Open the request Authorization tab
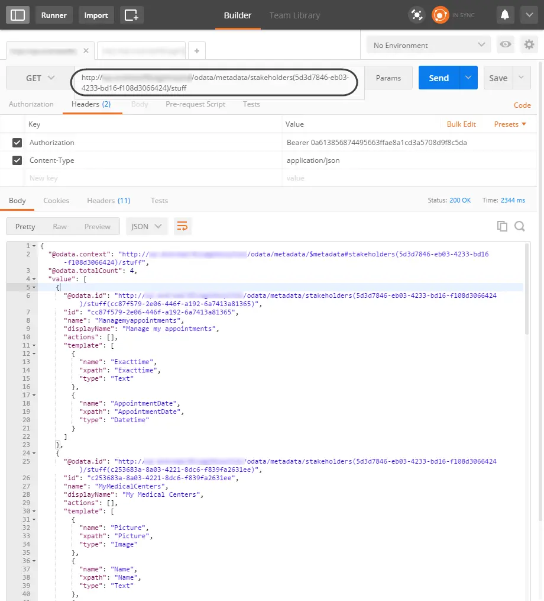This screenshot has height=601, width=544. [x=31, y=104]
